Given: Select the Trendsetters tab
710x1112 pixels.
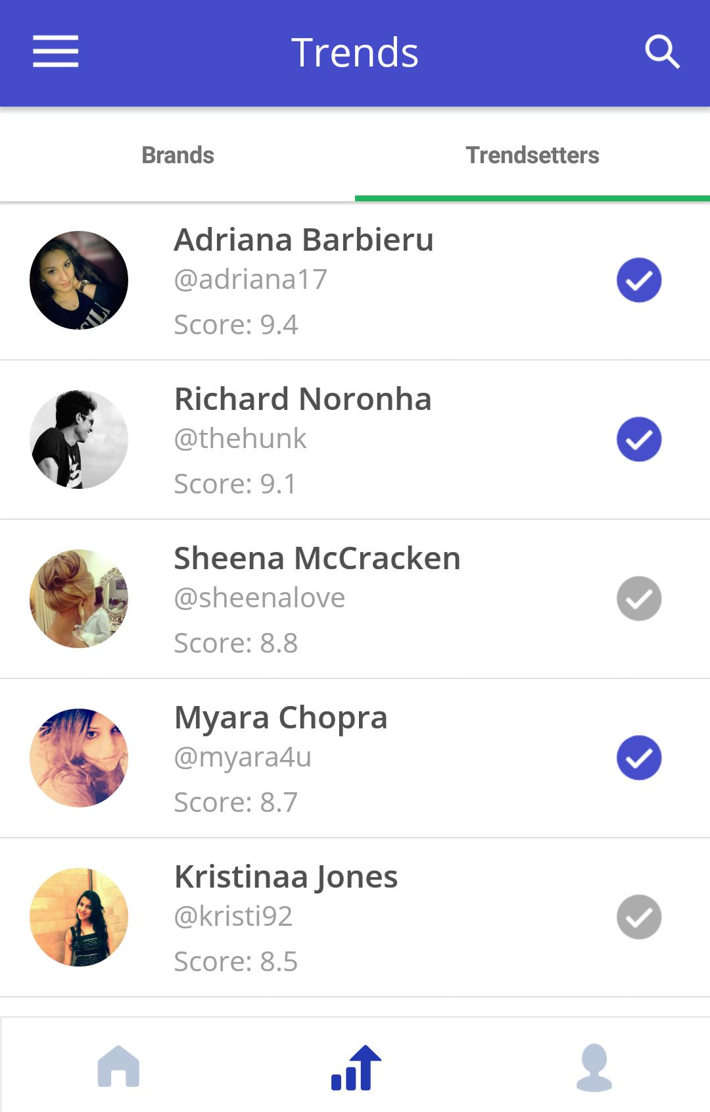Looking at the screenshot, I should [x=532, y=155].
